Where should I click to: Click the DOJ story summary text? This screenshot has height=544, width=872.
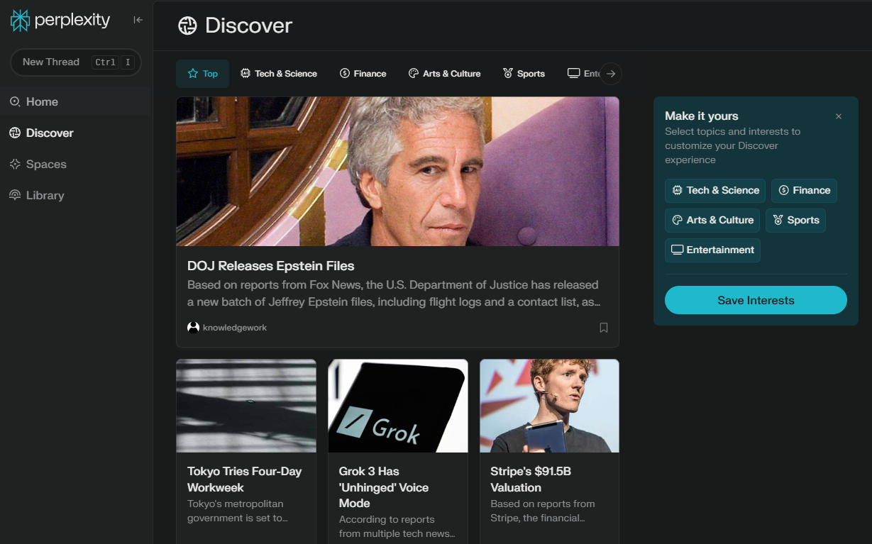pos(394,294)
